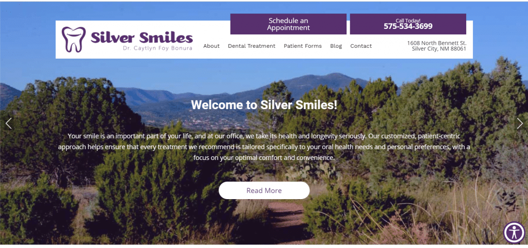Open the Contact page
The image size is (528, 248).
(361, 46)
